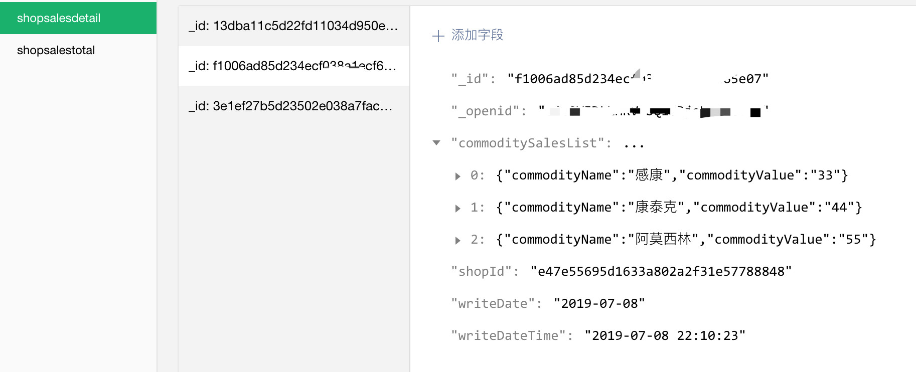The width and height of the screenshot is (916, 372).
Task: Select record with _id starting f1006ad8
Action: click(x=293, y=66)
